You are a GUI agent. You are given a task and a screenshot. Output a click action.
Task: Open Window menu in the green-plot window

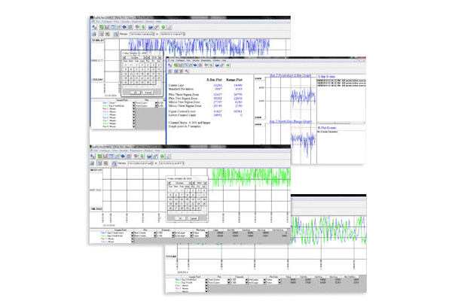coord(148,150)
